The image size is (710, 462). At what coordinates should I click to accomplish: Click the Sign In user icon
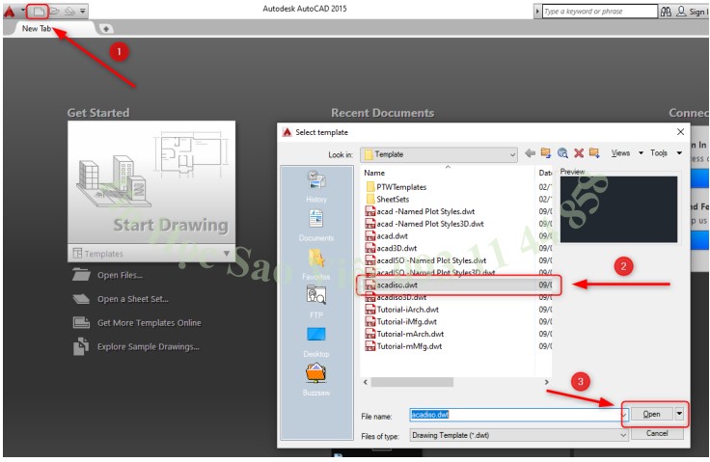pos(681,12)
